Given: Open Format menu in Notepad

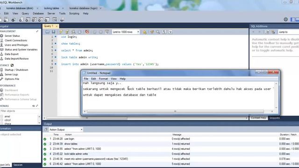Looking at the screenshot, I should click(x=103, y=79).
